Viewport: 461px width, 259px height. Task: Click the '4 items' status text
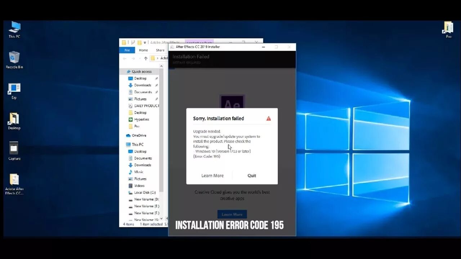128,224
